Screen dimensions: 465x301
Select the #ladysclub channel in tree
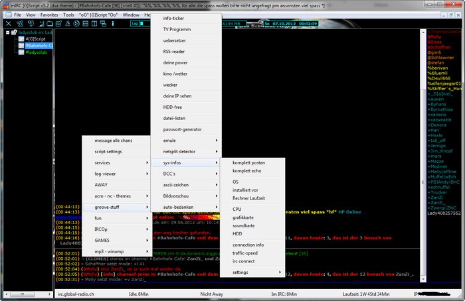[36, 52]
